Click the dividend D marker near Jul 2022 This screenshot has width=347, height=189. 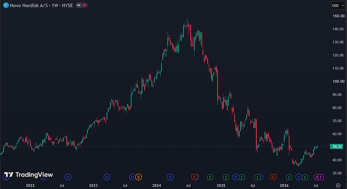pyautogui.click(x=68, y=177)
